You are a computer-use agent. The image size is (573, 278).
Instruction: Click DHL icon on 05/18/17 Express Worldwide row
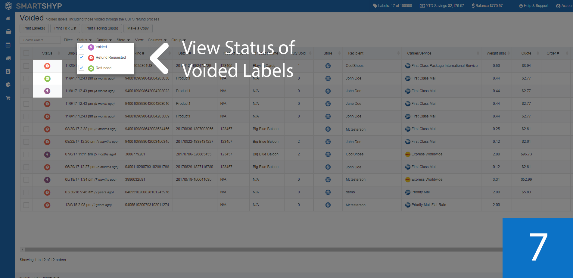[x=408, y=180]
